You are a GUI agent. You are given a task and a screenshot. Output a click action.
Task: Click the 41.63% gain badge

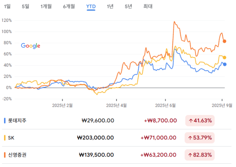click(200, 121)
